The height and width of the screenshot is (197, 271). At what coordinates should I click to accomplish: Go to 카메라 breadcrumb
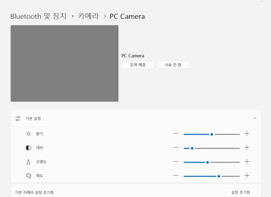point(88,17)
